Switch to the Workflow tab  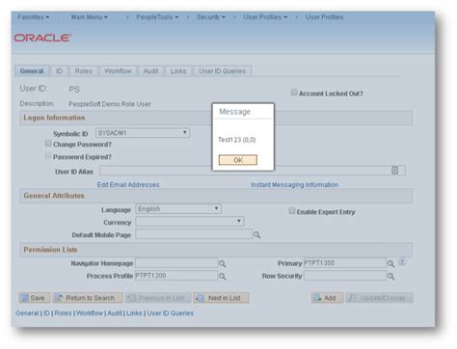click(118, 71)
